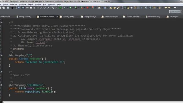Screen dimensions: 183x103
Task: Click the Suspend debug icon
Action: pyautogui.click(x=31, y=8)
